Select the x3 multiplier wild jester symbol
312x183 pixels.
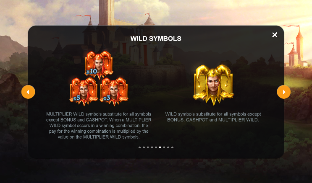(x=114, y=91)
